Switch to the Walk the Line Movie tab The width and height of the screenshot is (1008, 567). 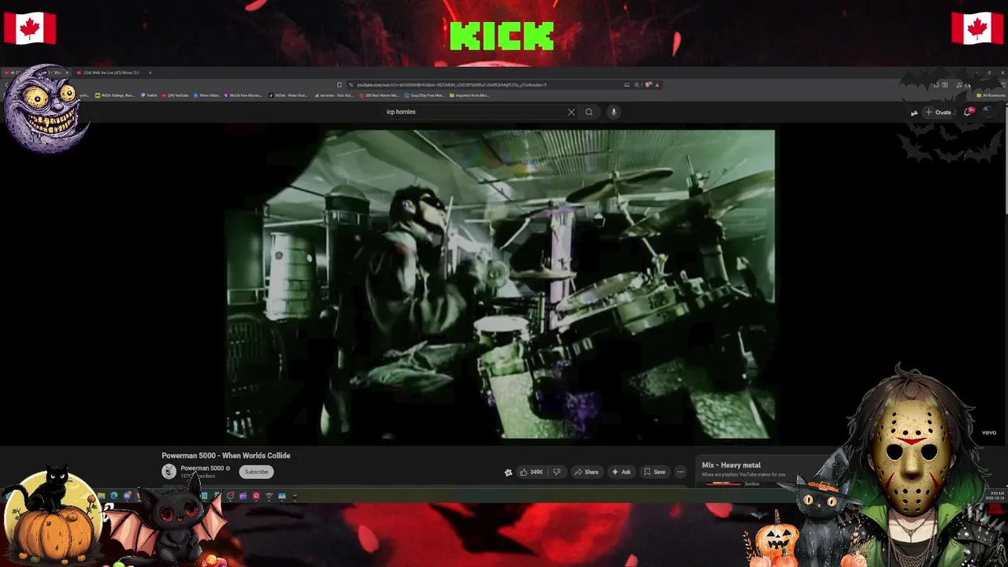click(109, 72)
